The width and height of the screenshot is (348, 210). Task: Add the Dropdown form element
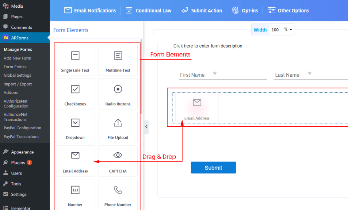pos(75,127)
